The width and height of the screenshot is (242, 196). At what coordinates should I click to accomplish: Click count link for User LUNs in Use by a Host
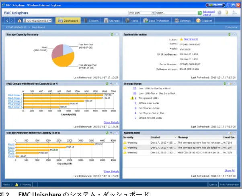click(135, 88)
